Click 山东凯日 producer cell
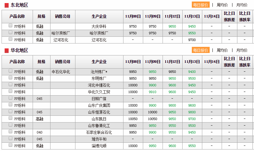 tap(99, 119)
